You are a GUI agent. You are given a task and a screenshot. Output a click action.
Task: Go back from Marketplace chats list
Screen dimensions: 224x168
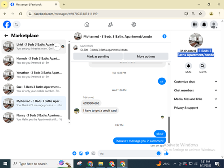(6, 35)
